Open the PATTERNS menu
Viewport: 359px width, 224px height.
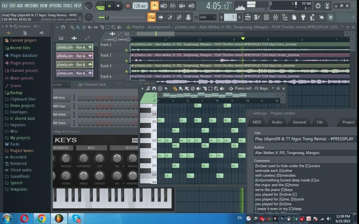(32, 6)
